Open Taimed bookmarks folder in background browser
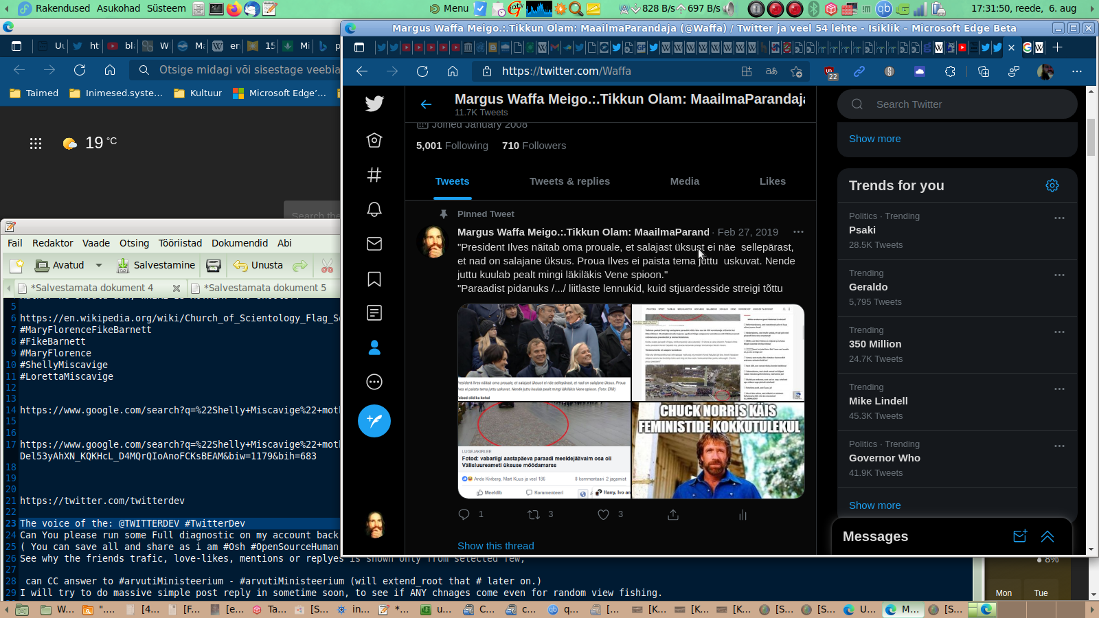The width and height of the screenshot is (1099, 618). [34, 93]
